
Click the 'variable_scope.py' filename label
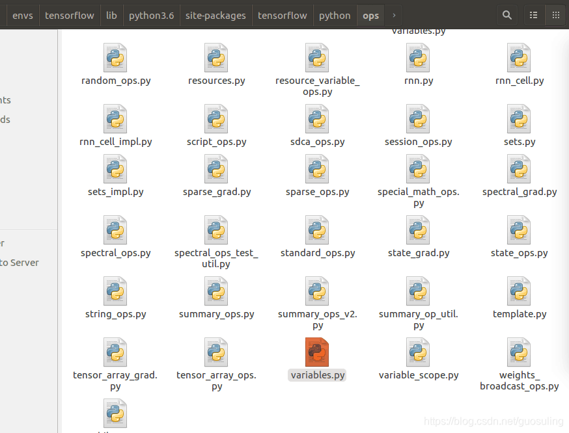point(419,375)
